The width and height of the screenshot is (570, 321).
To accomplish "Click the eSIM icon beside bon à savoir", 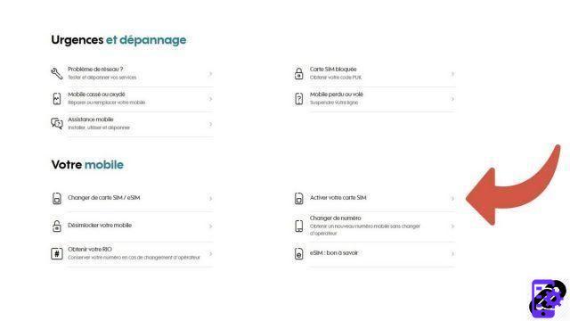I will click(299, 253).
